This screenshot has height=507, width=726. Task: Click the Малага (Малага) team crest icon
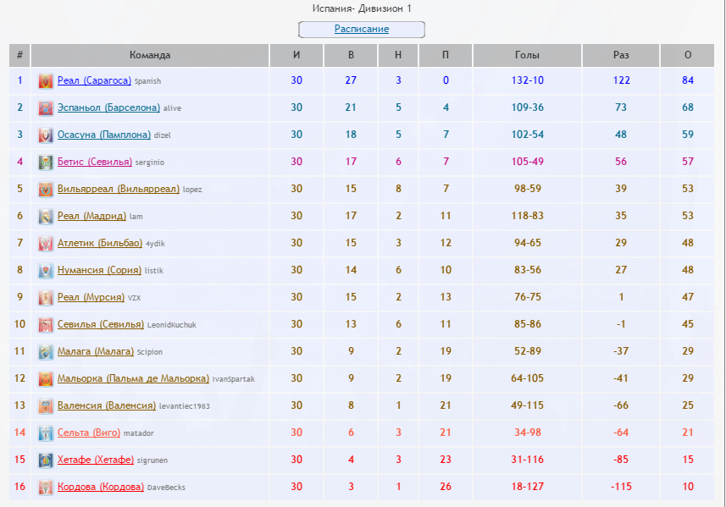[x=46, y=352]
